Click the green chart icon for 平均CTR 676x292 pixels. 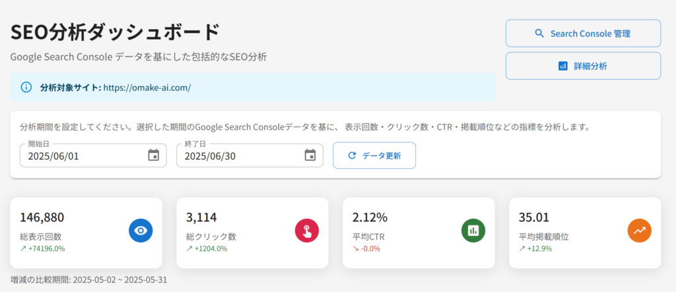click(473, 231)
